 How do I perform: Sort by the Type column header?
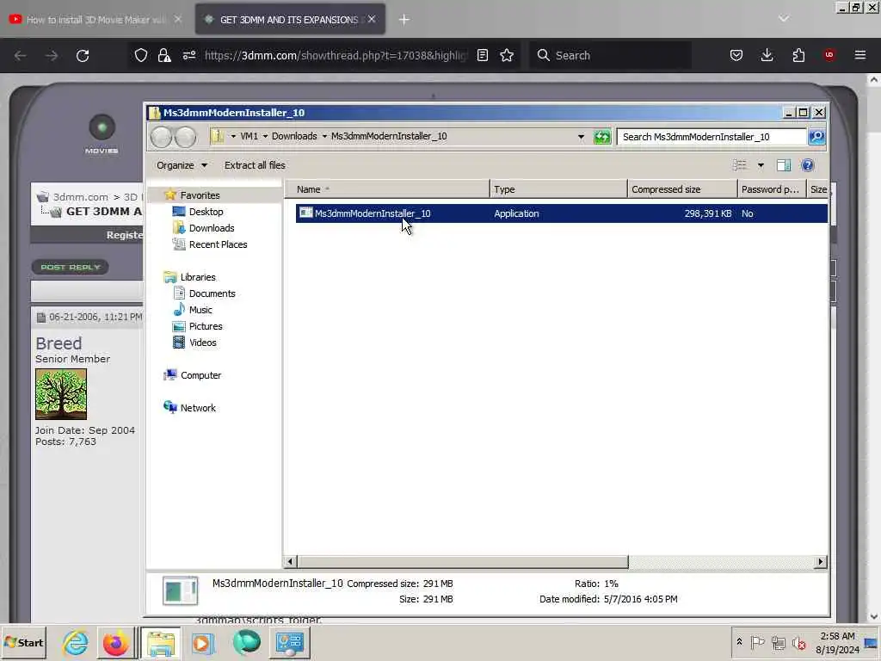coord(558,189)
